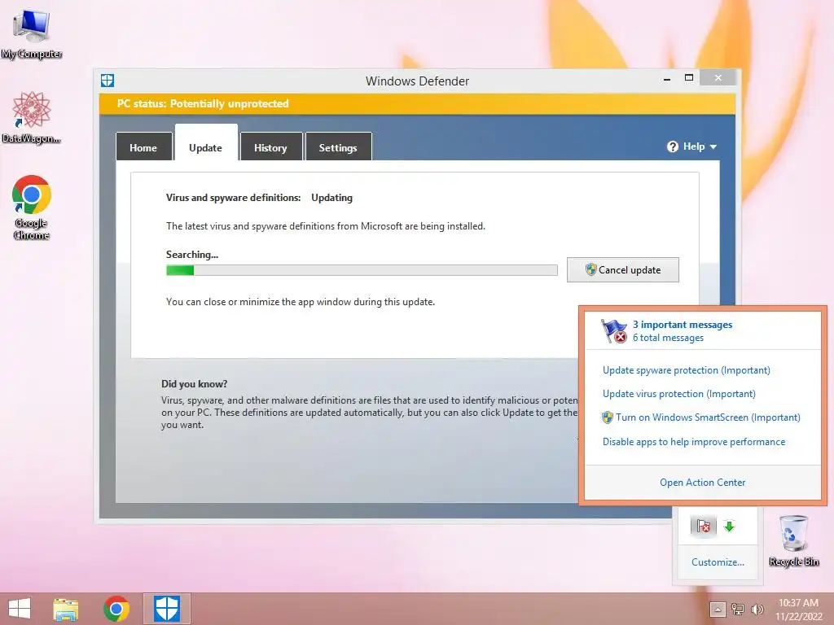Click the Cancel update button
Viewport: 834px width, 625px height.
[x=622, y=270]
